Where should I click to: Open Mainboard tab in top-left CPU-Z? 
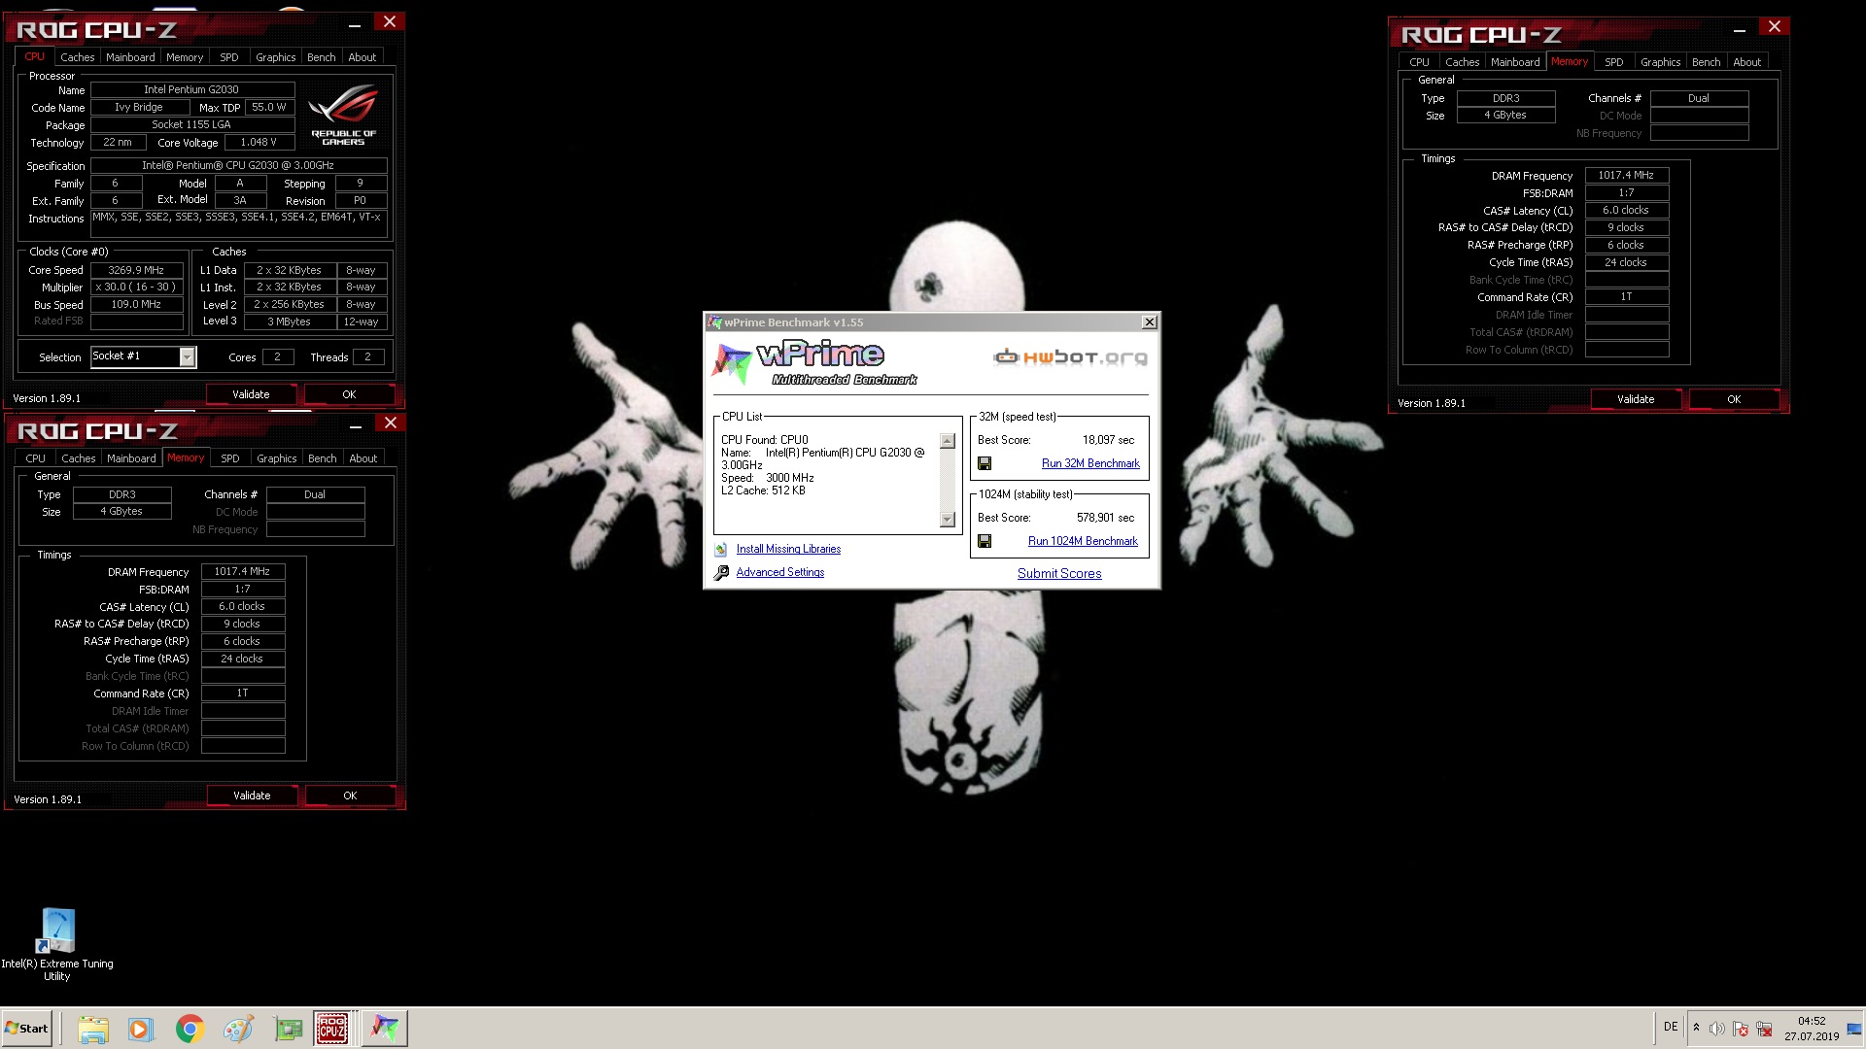point(130,57)
